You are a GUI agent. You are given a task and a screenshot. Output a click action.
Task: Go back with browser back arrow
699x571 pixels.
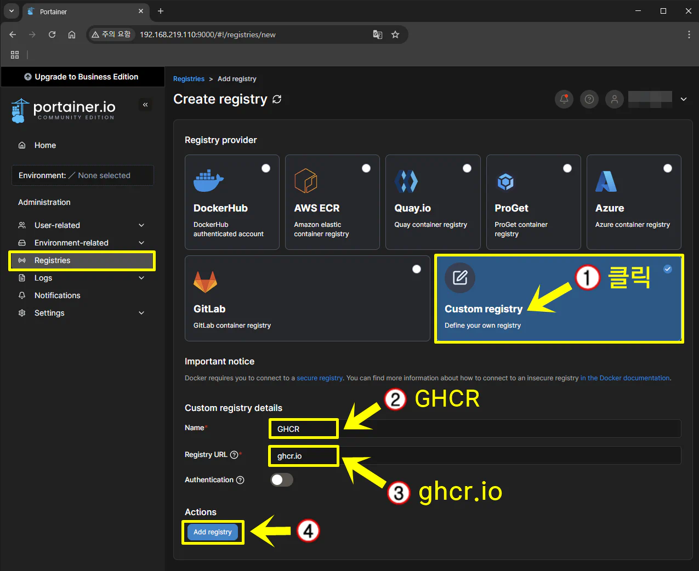(x=13, y=35)
